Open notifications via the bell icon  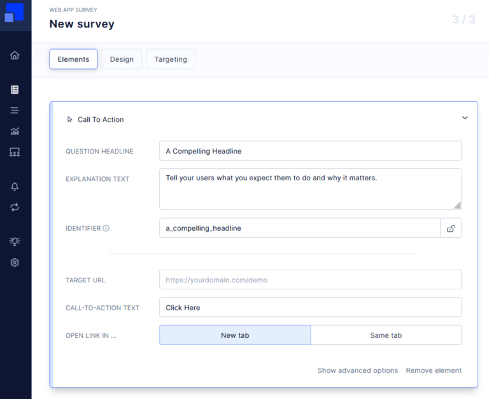pos(15,187)
